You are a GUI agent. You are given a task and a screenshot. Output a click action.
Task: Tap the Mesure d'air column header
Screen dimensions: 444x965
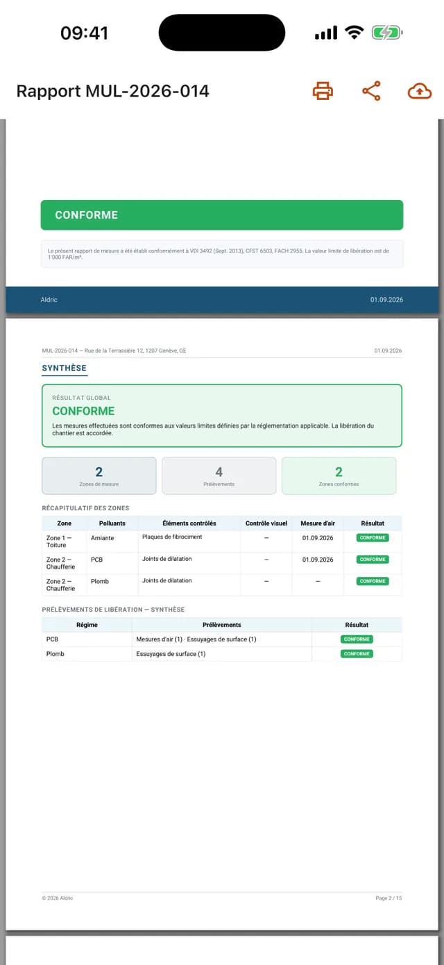click(x=318, y=523)
